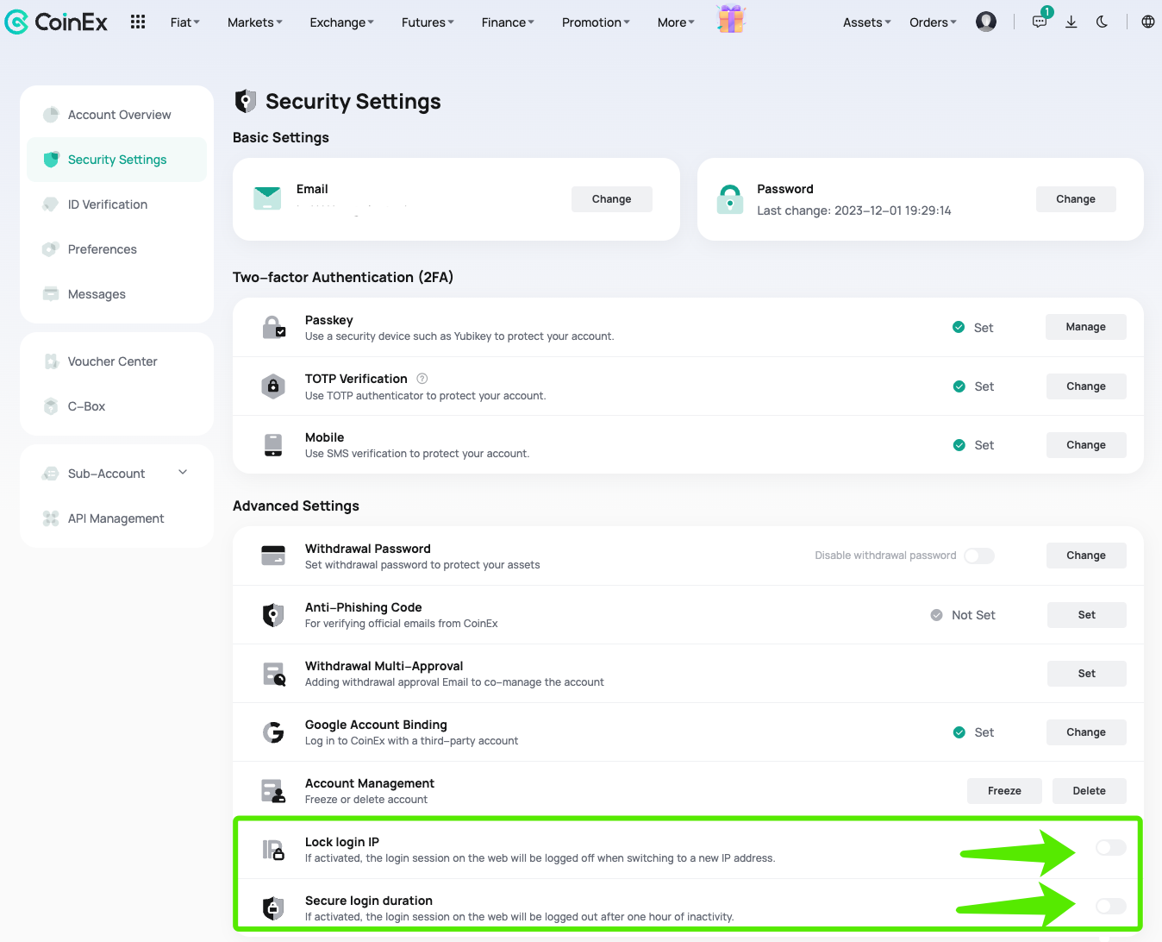Open the Fiat dropdown menu
This screenshot has height=942, width=1162.
tap(184, 22)
